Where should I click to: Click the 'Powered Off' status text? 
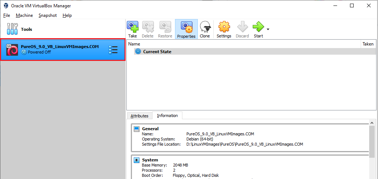(x=39, y=52)
